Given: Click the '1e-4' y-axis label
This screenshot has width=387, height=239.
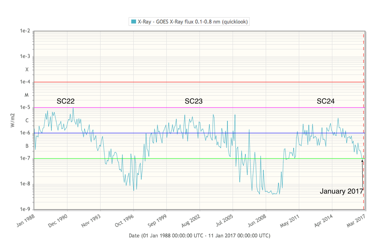Looking at the screenshot, I should [x=25, y=82].
